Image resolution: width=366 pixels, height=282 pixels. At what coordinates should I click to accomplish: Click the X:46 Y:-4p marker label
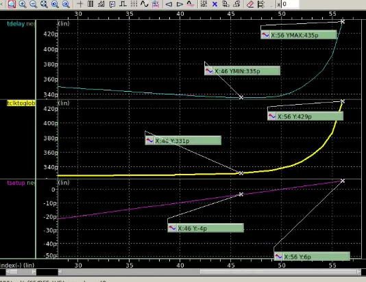[x=206, y=228]
